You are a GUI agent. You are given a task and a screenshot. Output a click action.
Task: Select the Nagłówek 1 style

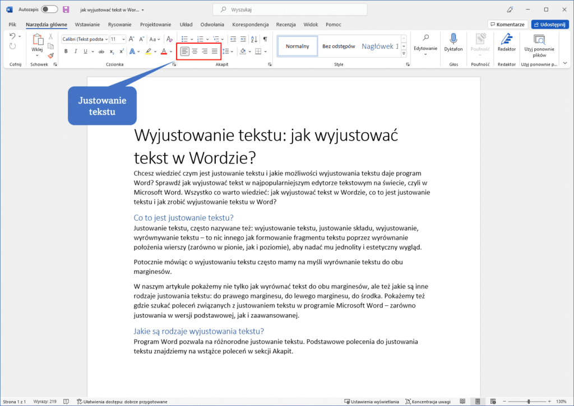click(x=380, y=46)
